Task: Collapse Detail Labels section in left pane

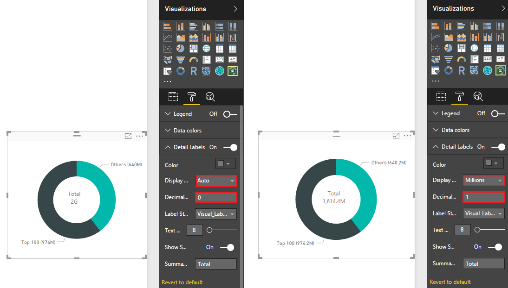Action: coord(168,147)
